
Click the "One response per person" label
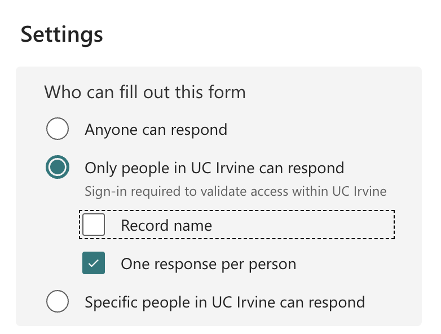pyautogui.click(x=208, y=264)
